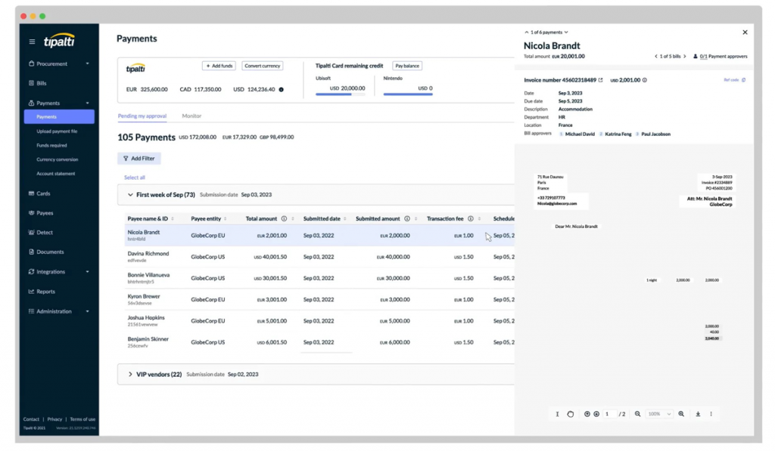Select the highlighted Payments sidebar item
775x451 pixels.
click(x=59, y=117)
